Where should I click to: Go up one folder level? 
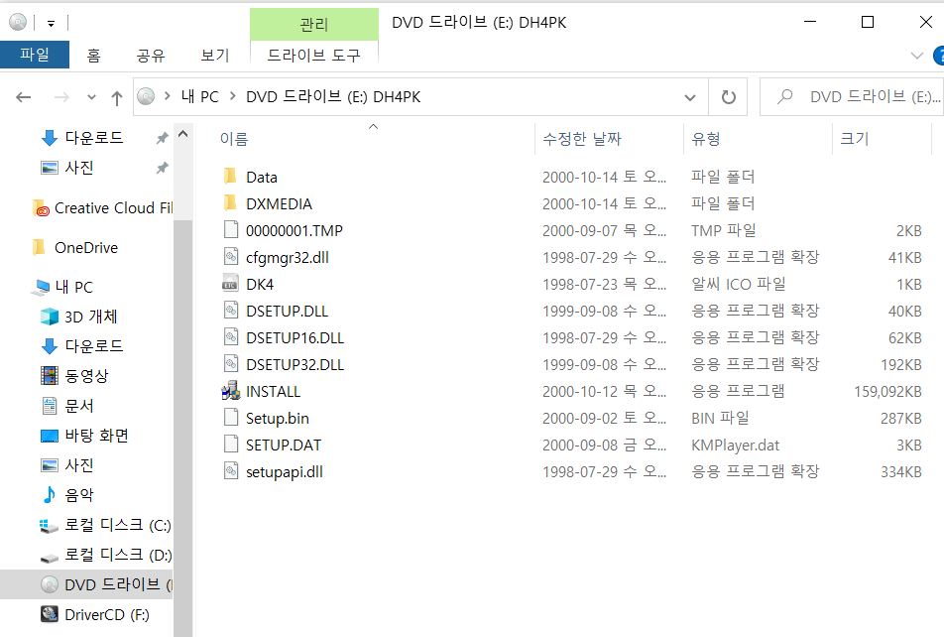[117, 97]
